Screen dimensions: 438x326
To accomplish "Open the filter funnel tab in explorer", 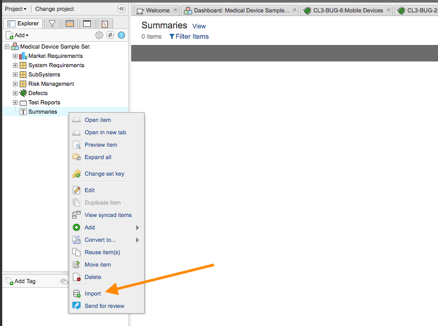I will pyautogui.click(x=52, y=24).
